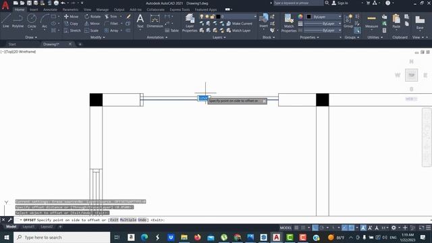The image size is (432, 243).
Task: Toggle object snap tracking in status bar
Action: coord(345,227)
